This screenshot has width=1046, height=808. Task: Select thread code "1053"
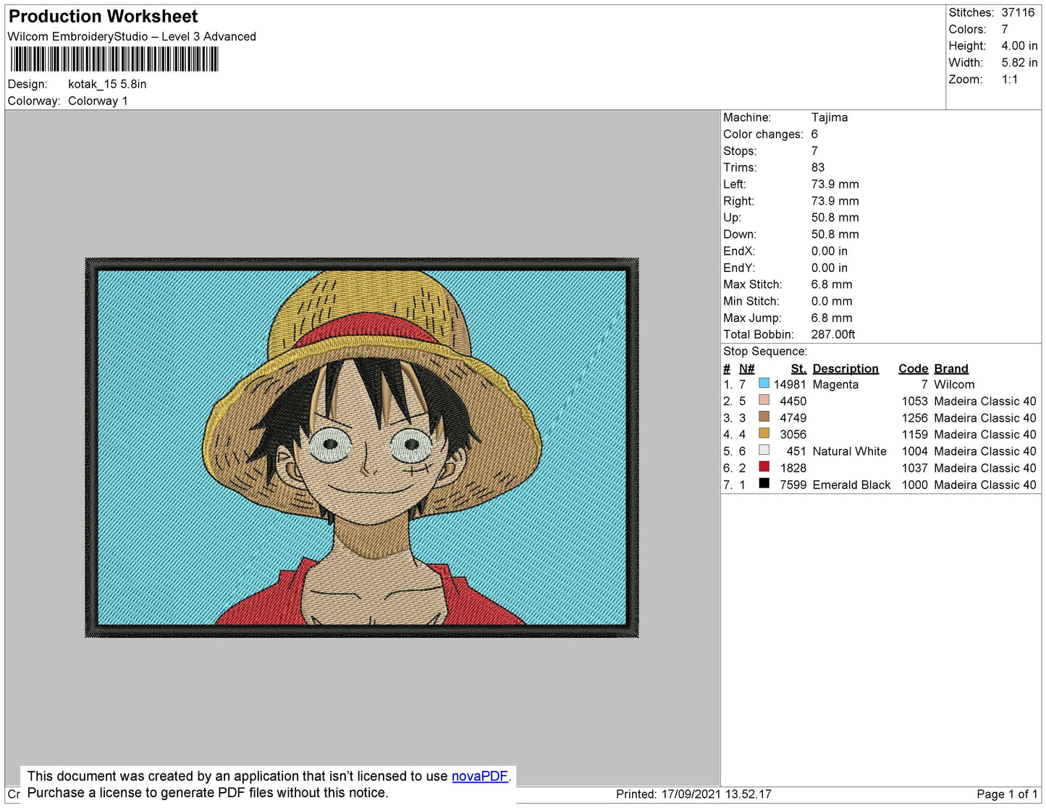915,401
